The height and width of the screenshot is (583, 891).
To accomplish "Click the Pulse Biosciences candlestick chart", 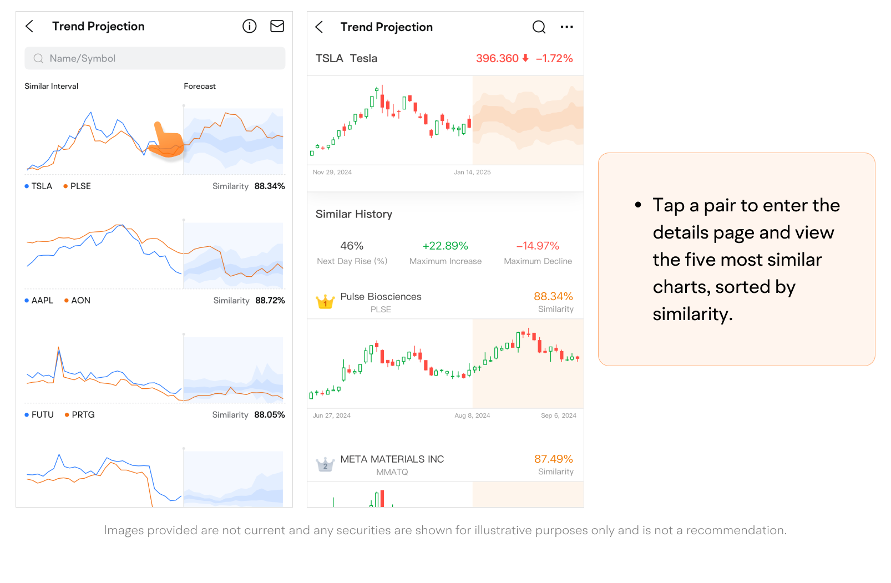I will [445, 364].
